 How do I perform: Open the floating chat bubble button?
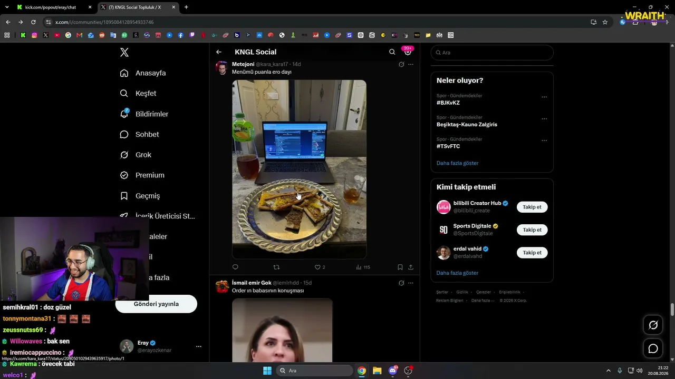pos(653,348)
